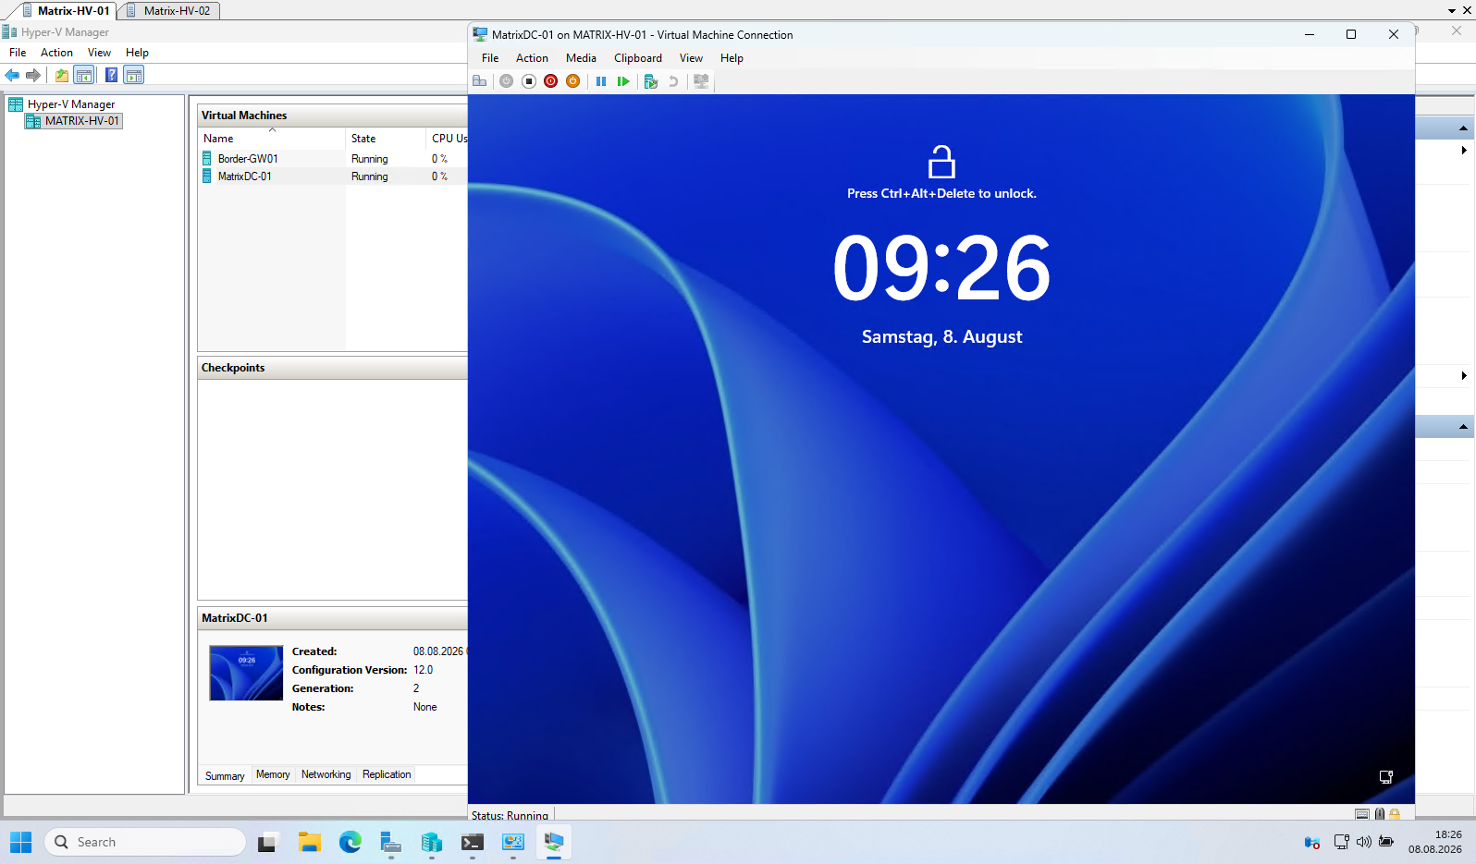Open the highlighted VM Connection taskbar icon
This screenshot has width=1476, height=864.
553,842
